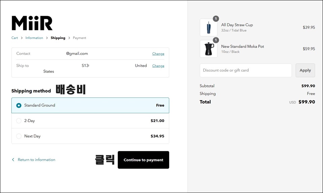
Task: Click the $99.90 Total amount
Action: (x=307, y=102)
